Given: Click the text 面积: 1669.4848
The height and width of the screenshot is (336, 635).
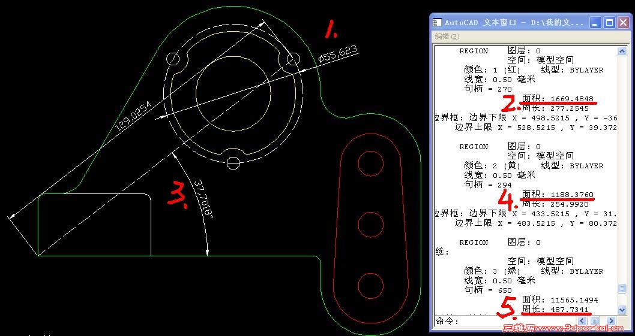Looking at the screenshot, I should (x=558, y=99).
